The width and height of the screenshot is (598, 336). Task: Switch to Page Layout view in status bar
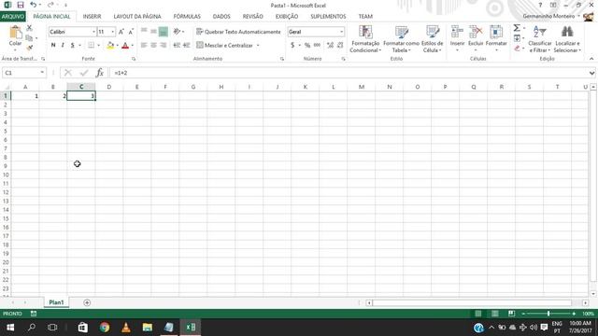pos(494,314)
